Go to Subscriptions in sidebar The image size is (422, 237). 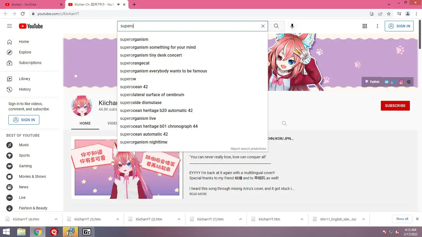coord(30,63)
